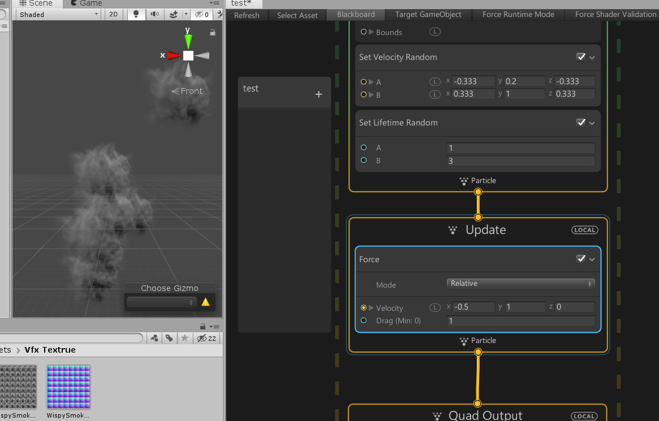659x421 pixels.
Task: Switch scene view to 2D mode
Action: tap(114, 14)
